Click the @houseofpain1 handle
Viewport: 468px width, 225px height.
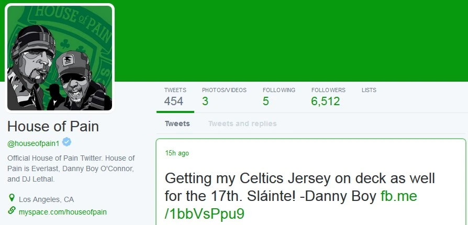pos(34,143)
